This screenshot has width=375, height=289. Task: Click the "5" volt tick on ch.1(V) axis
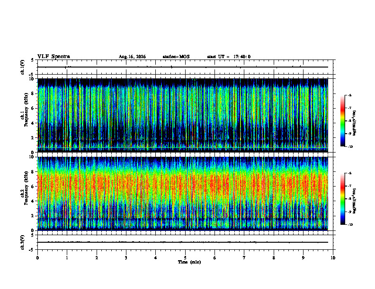(32, 60)
